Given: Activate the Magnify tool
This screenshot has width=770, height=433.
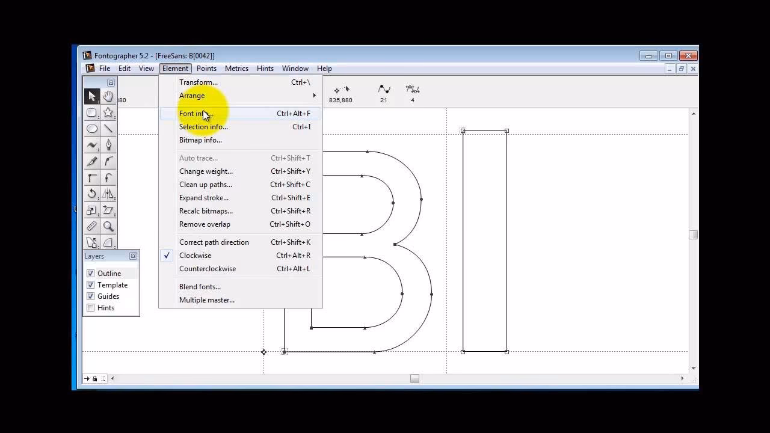Looking at the screenshot, I should coord(109,226).
